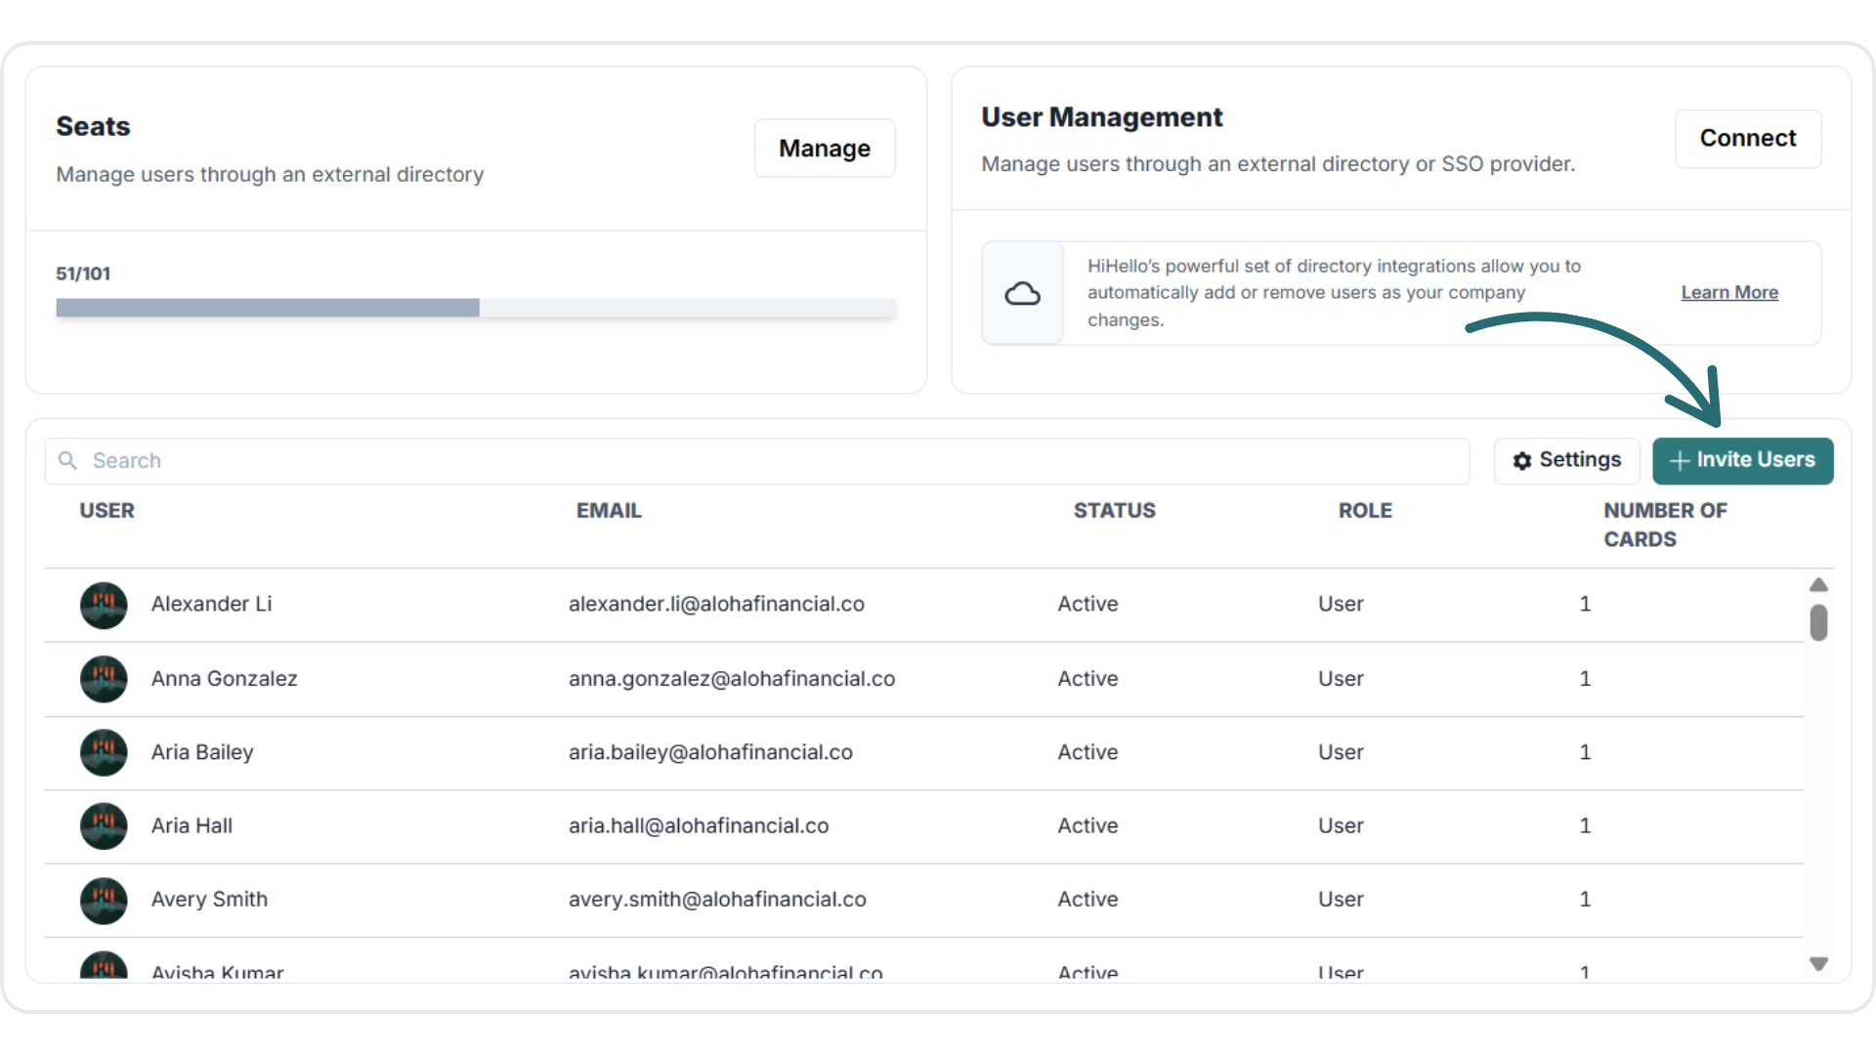Click the 51/101 seat count label
The height and width of the screenshot is (1055, 1876).
(83, 274)
